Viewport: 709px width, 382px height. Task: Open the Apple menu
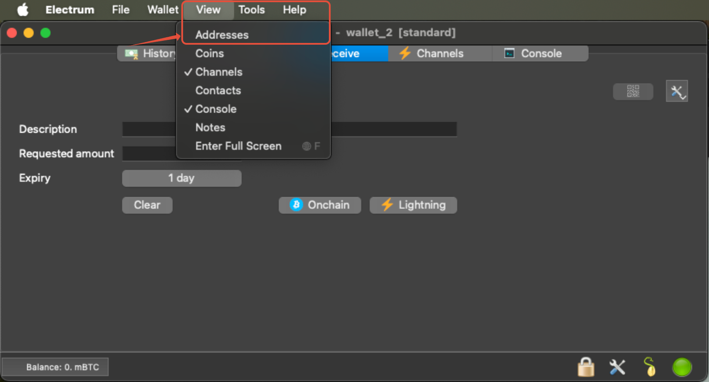click(23, 10)
